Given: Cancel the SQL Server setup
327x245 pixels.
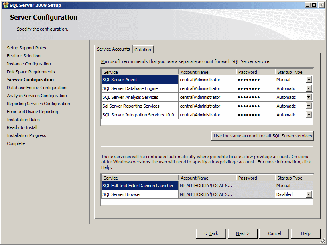Looking at the screenshot, I should 274,233.
